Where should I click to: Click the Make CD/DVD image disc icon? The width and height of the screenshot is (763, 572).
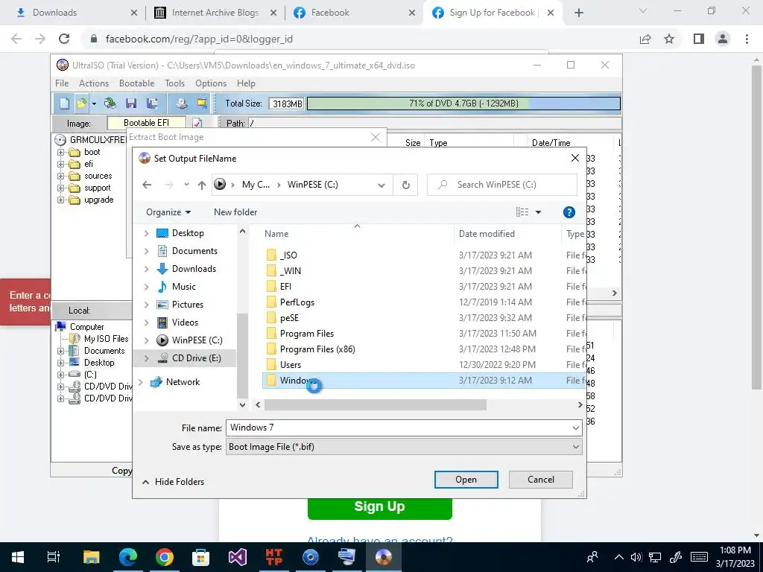(x=182, y=103)
